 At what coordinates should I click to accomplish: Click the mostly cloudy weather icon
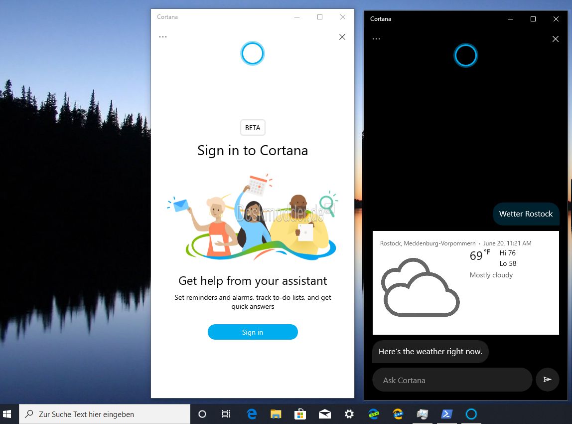pyautogui.click(x=420, y=287)
